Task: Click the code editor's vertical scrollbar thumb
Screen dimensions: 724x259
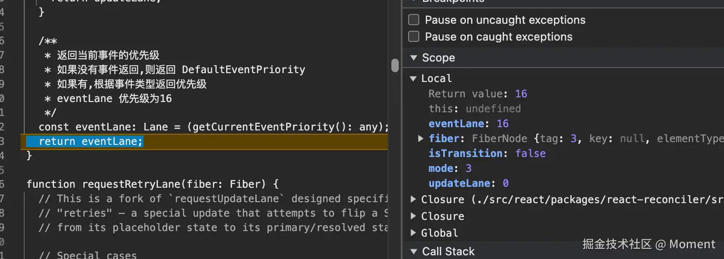Action: (x=395, y=65)
